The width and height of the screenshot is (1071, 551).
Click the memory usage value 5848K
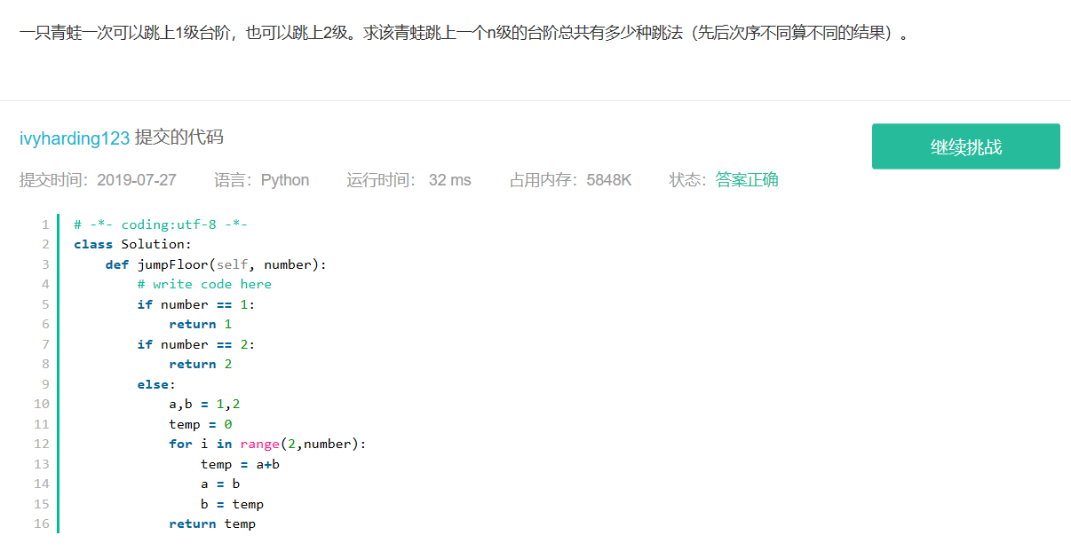(609, 180)
